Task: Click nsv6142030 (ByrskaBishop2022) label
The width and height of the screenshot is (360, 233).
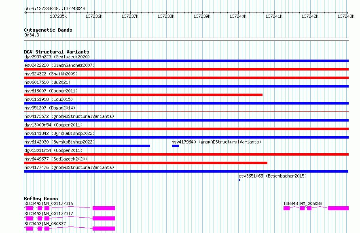Action: coord(59,142)
